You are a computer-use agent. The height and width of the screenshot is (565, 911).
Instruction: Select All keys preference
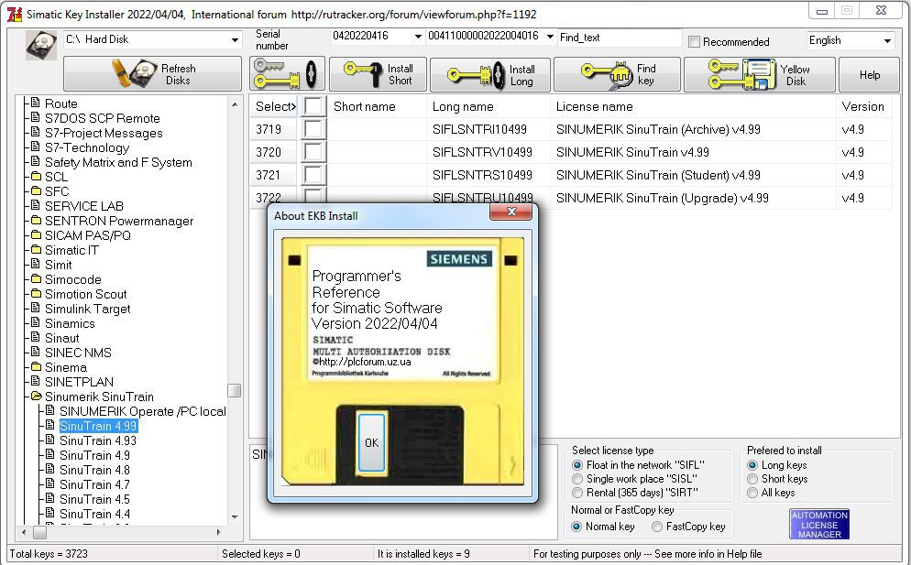tap(752, 493)
